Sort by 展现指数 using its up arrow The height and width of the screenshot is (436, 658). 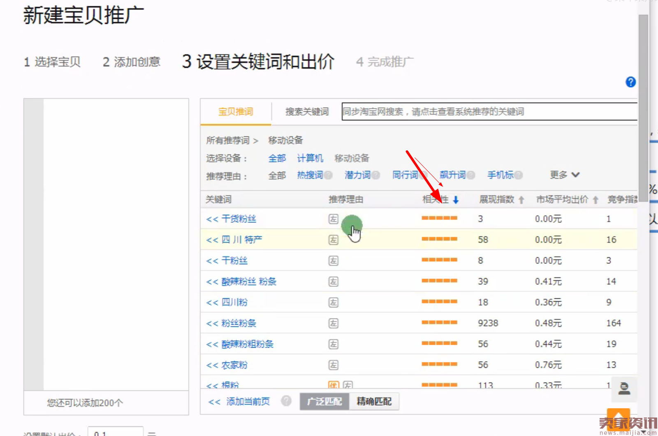pyautogui.click(x=521, y=200)
